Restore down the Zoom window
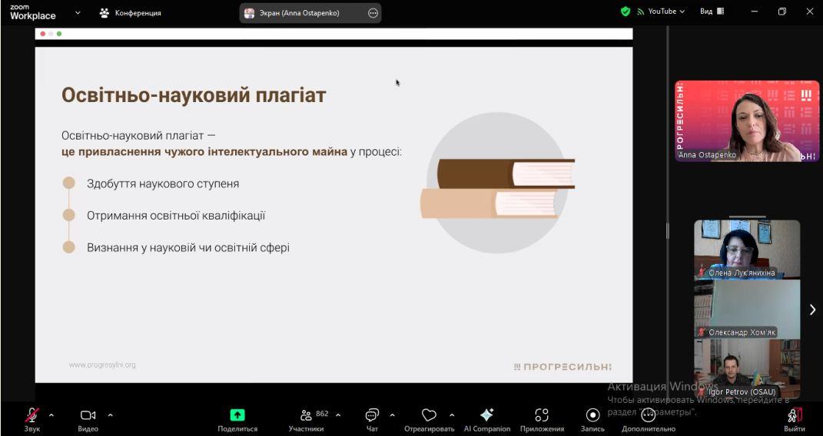Screen dimensions: 823x436 tap(782, 12)
